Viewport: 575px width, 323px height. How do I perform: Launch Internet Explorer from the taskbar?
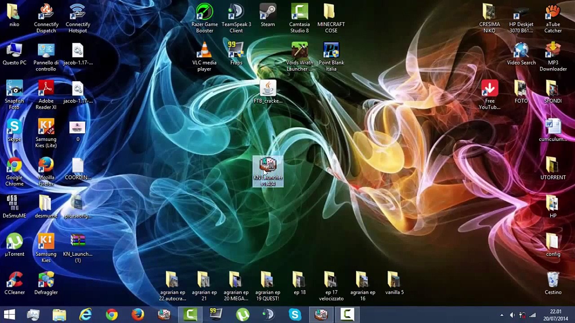click(85, 315)
